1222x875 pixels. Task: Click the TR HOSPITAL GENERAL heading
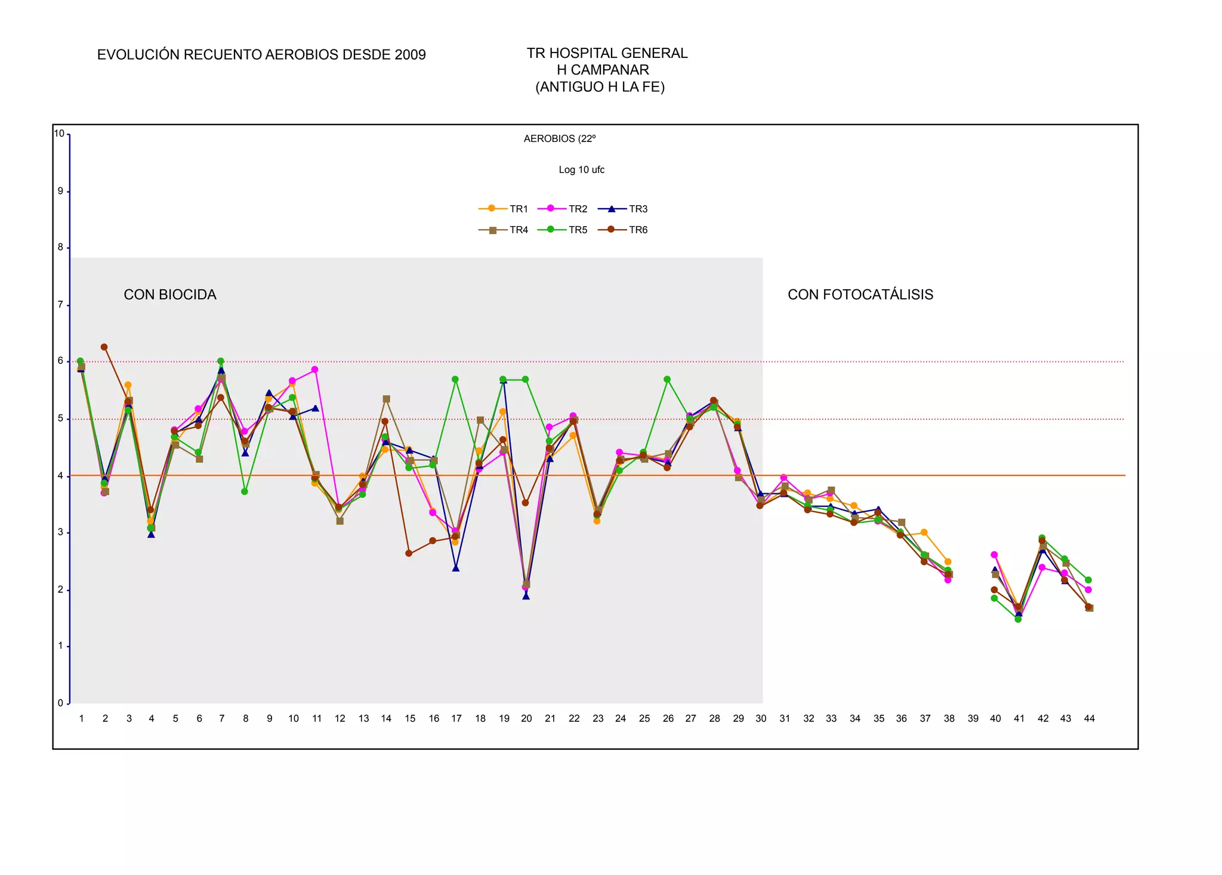point(607,54)
